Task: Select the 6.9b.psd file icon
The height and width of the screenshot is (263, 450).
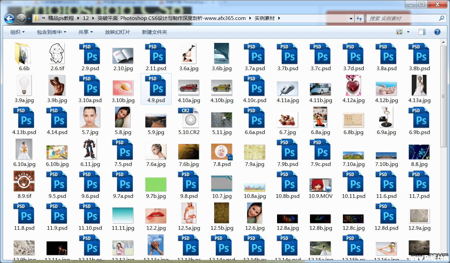Action: point(419,117)
